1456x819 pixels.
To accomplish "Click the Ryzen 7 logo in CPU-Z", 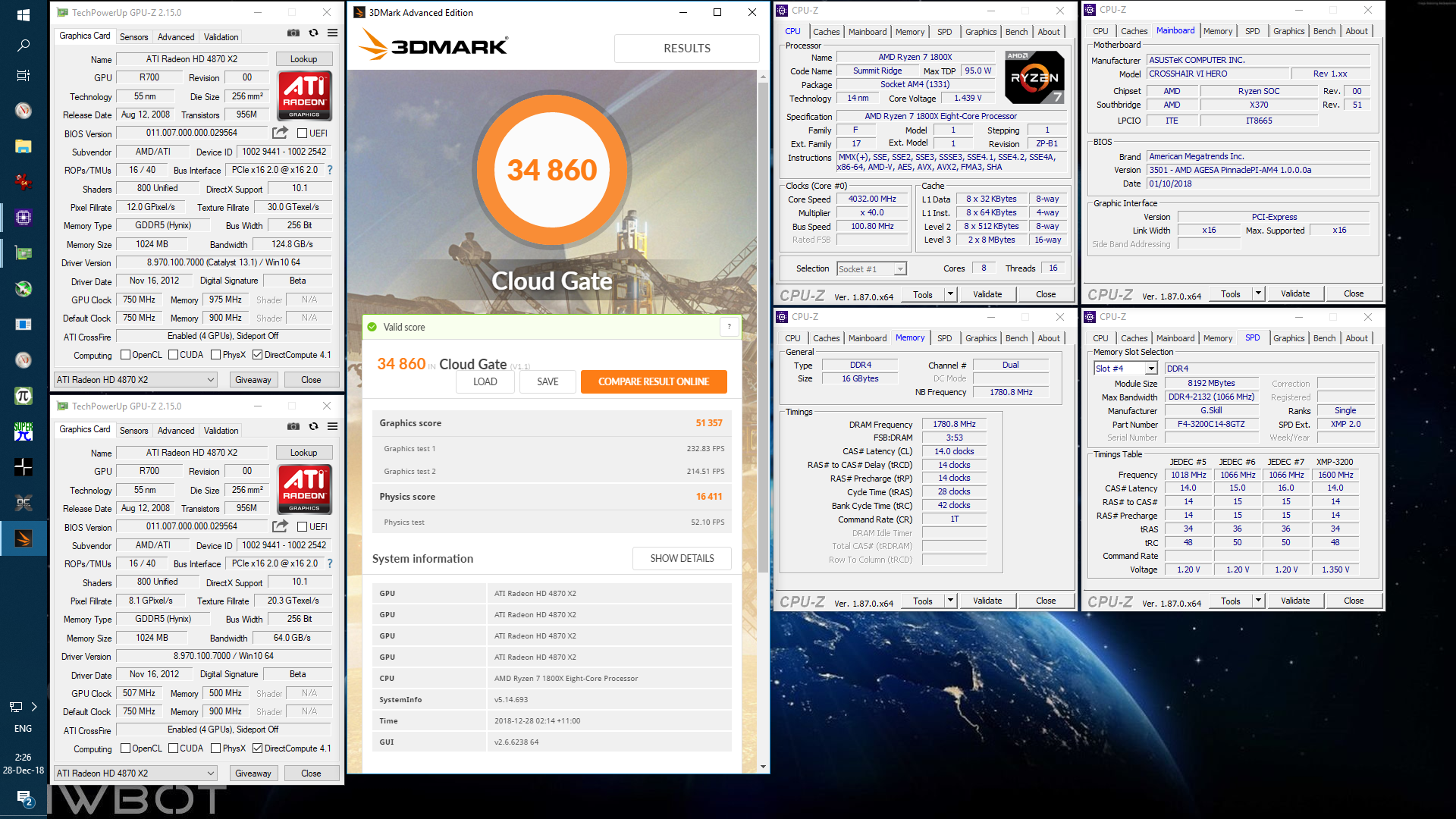I will 1034,77.
